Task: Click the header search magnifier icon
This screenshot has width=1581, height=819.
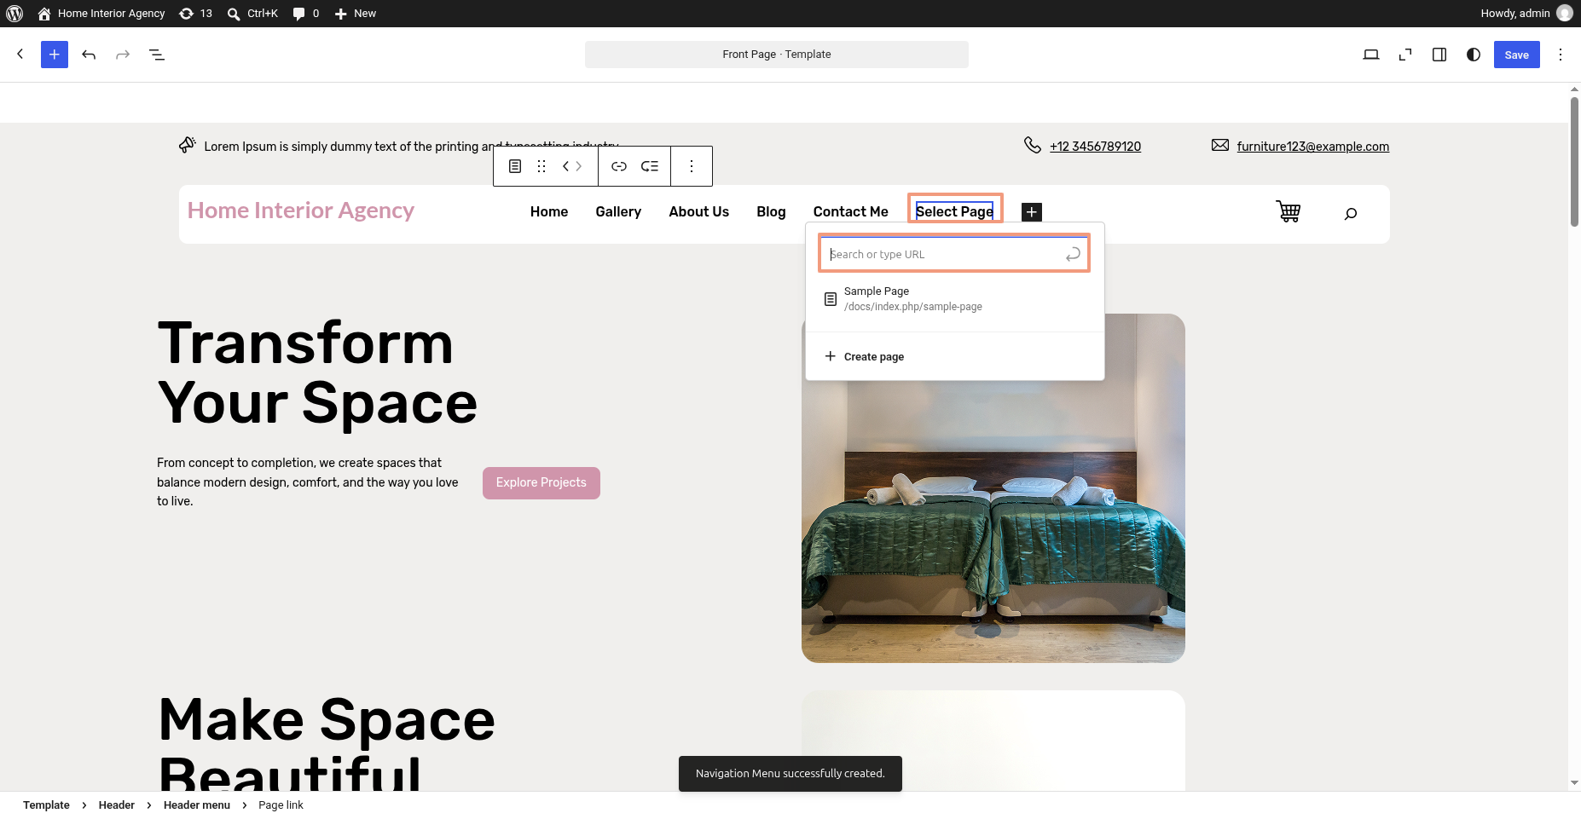Action: [1351, 213]
